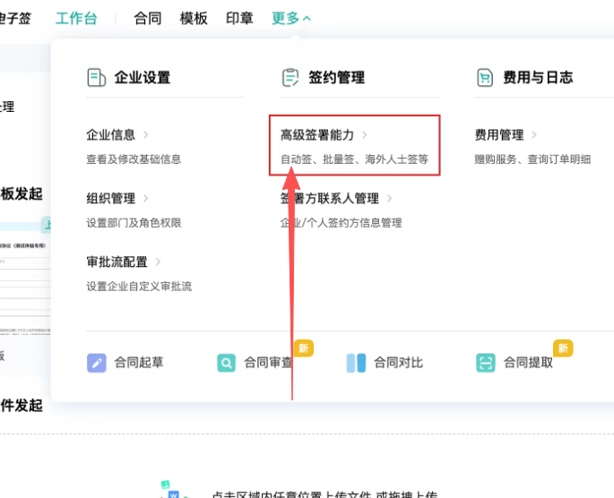
Task: Click the 合同起草 pencil icon
Action: coord(96,363)
